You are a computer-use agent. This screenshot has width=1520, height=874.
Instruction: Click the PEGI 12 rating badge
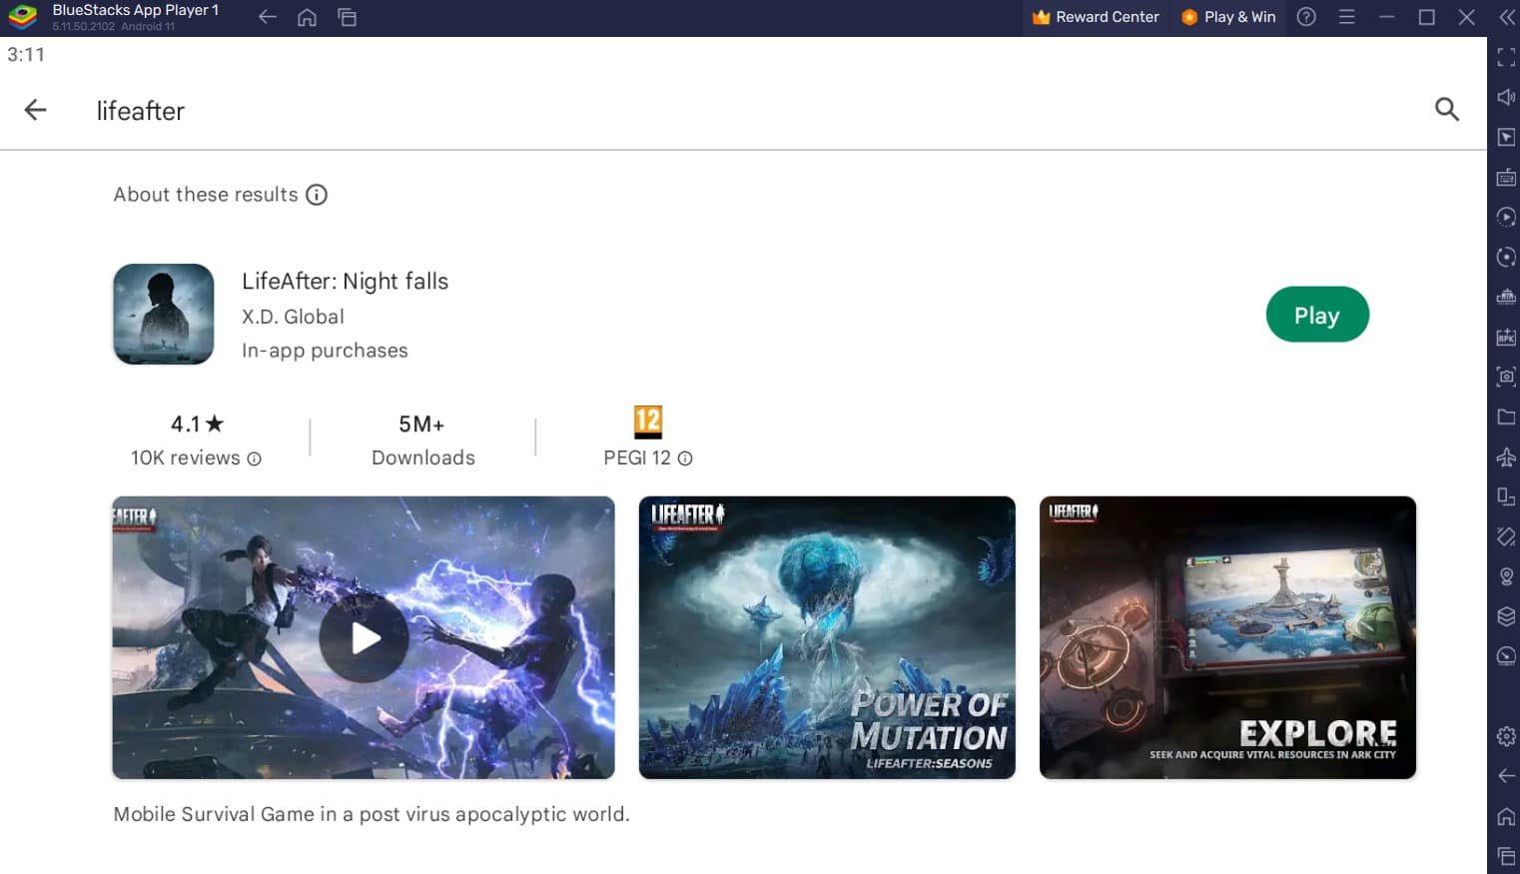click(x=648, y=422)
